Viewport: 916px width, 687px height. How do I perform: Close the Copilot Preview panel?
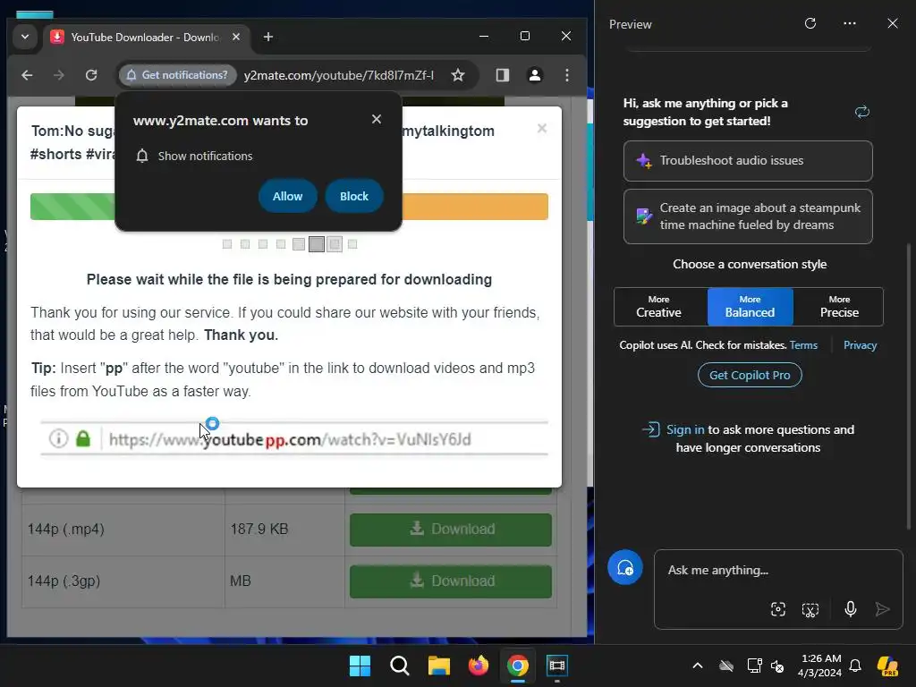[x=893, y=23]
